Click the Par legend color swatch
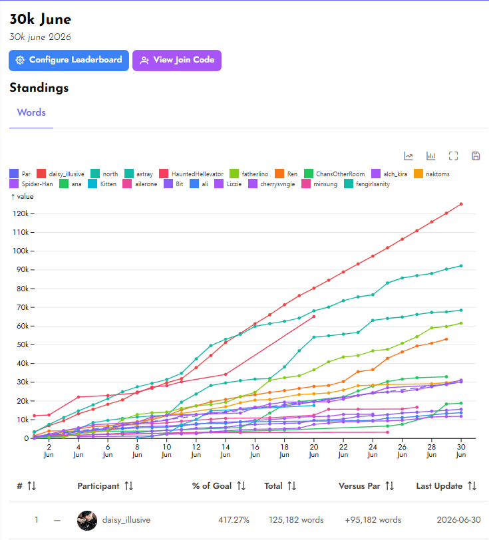This screenshot has width=489, height=540. pos(14,174)
